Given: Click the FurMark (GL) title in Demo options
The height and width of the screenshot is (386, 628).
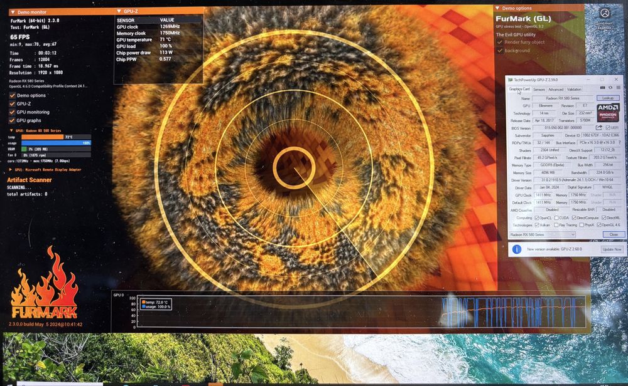Looking at the screenshot, I should [x=523, y=19].
